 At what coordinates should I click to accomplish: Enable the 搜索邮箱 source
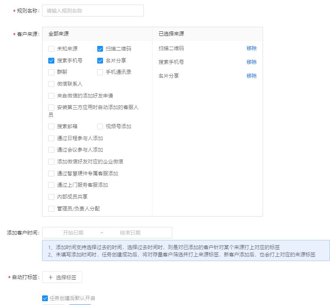tap(51, 126)
